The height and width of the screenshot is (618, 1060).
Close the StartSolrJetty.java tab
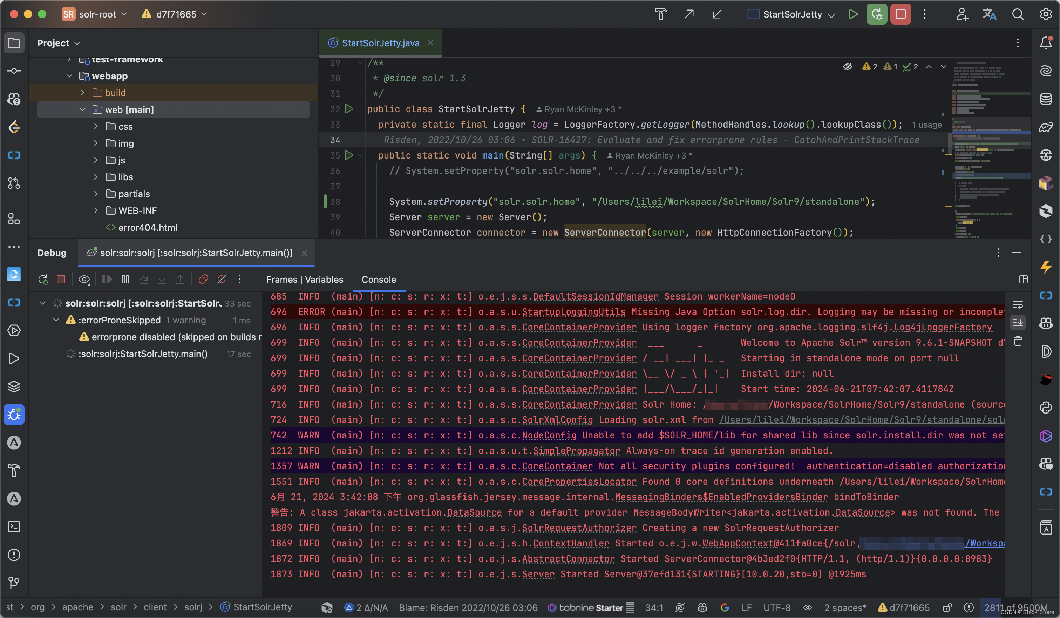pyautogui.click(x=430, y=43)
